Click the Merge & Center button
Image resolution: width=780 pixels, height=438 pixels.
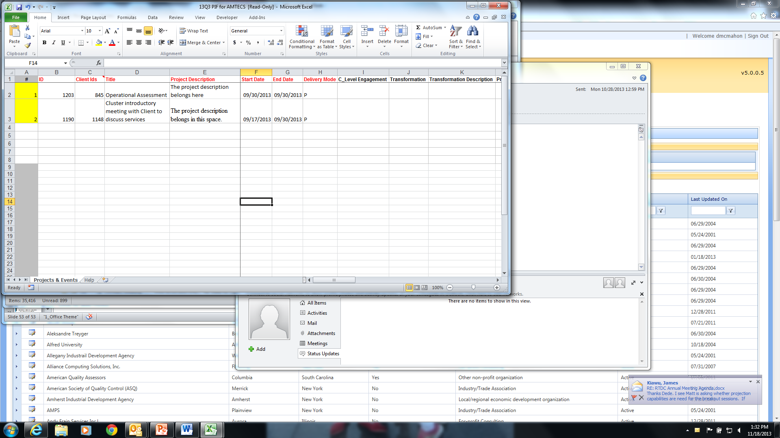coord(202,43)
